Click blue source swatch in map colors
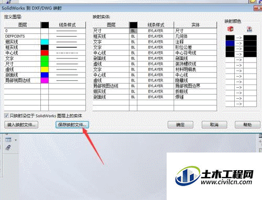 [230, 43]
